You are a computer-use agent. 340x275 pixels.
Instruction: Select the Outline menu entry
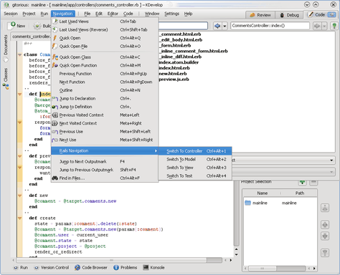[x=105, y=90]
